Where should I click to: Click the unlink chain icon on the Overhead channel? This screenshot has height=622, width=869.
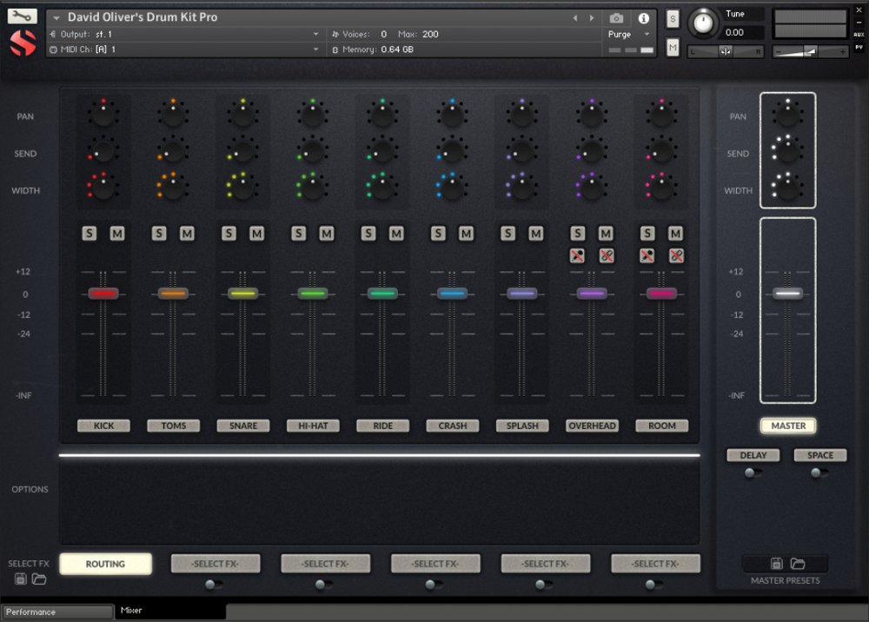point(606,255)
